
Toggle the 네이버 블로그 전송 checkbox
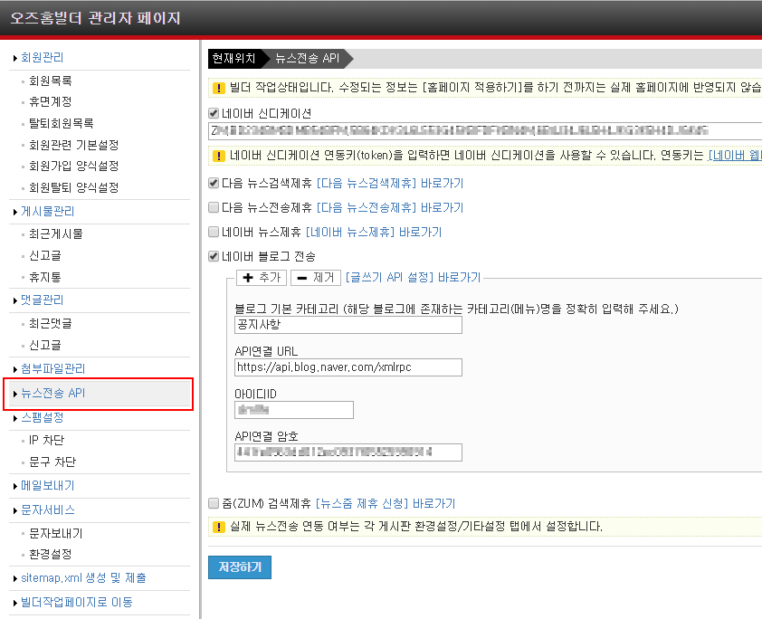click(x=214, y=256)
